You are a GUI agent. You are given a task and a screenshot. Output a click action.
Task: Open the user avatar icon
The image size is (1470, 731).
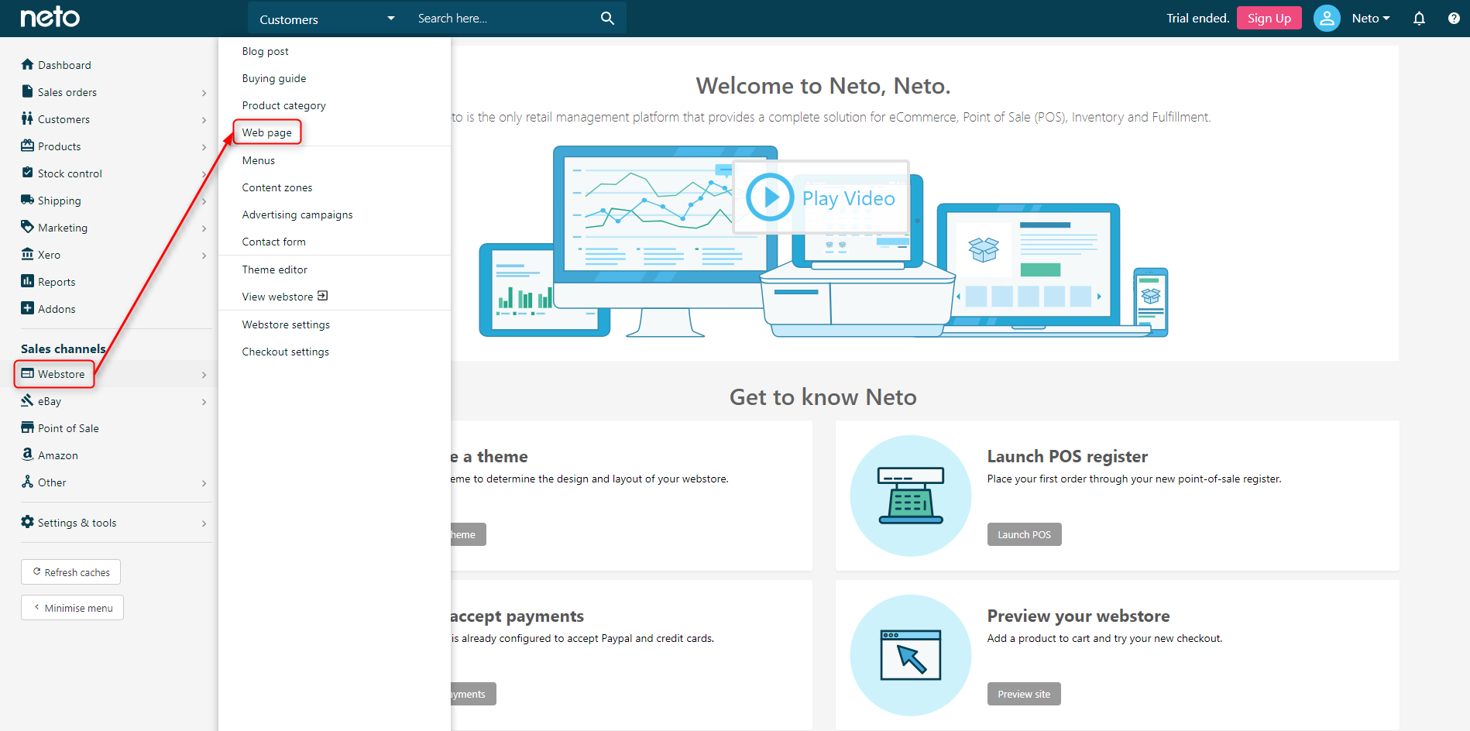(x=1327, y=18)
